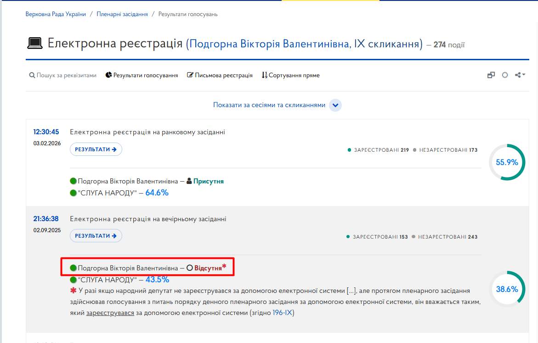
Task: Click the overlapping windows icon
Action: [x=491, y=75]
